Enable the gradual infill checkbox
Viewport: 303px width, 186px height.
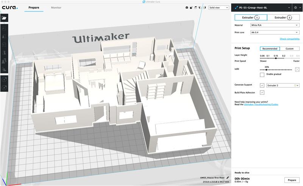[262, 75]
